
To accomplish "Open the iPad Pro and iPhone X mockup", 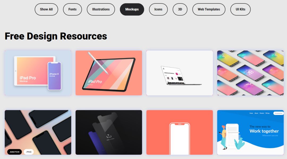I will (x=38, y=73).
